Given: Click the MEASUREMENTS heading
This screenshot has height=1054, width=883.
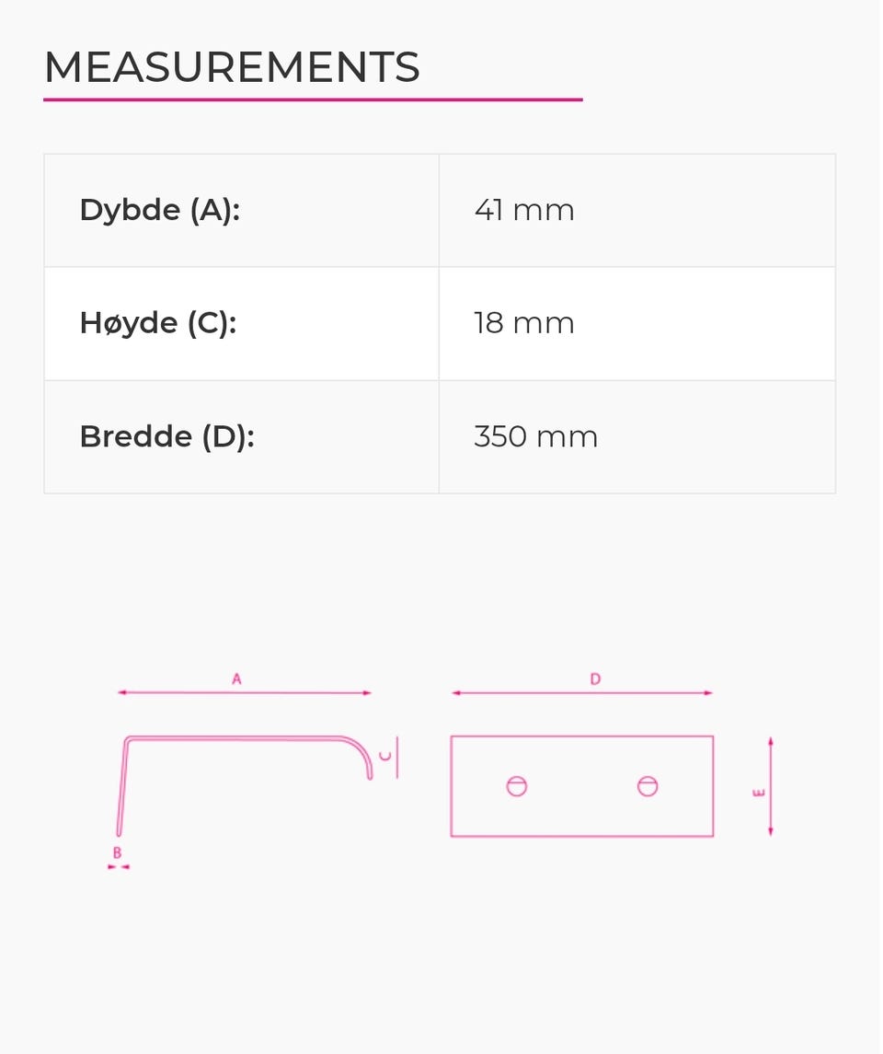Looking at the screenshot, I should point(232,67).
